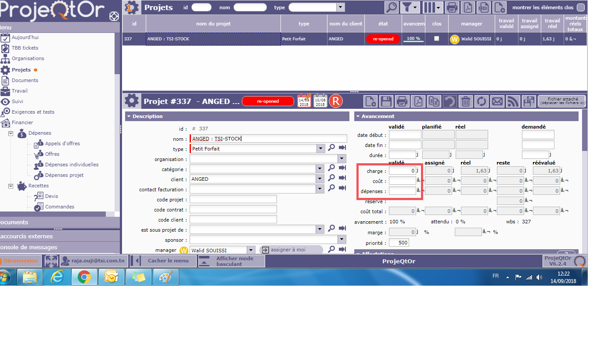This screenshot has width=597, height=337.
Task: Print the project list
Action: (x=452, y=7)
